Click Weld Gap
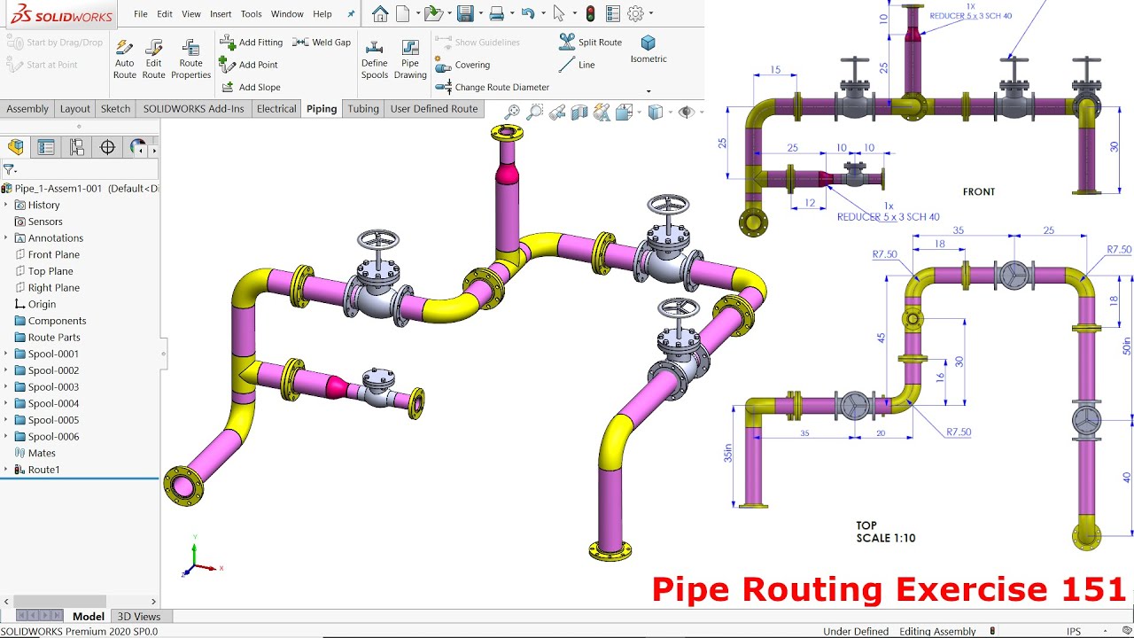Image resolution: width=1134 pixels, height=638 pixels. point(322,42)
